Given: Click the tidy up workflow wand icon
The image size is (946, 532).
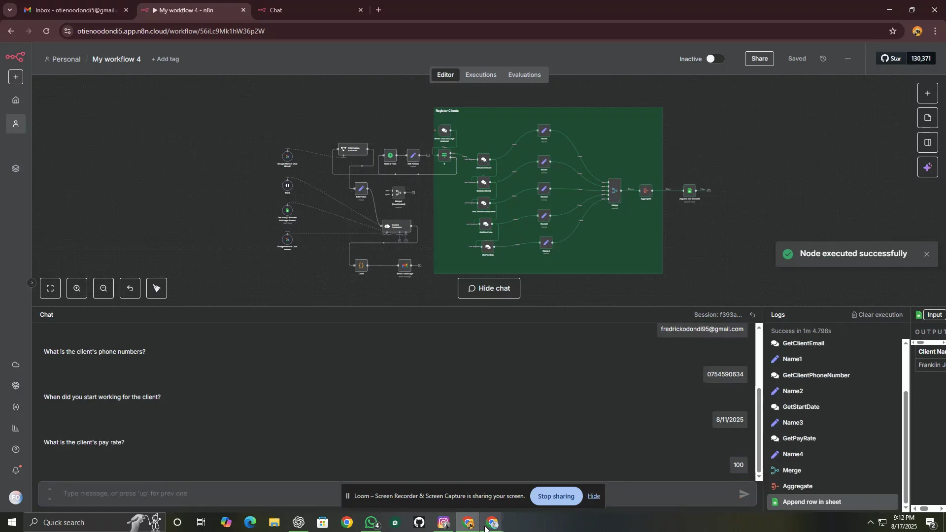Looking at the screenshot, I should [156, 288].
